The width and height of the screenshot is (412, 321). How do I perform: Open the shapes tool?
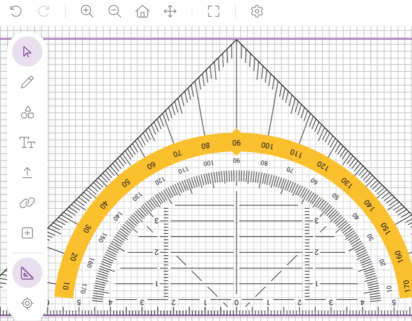click(27, 112)
